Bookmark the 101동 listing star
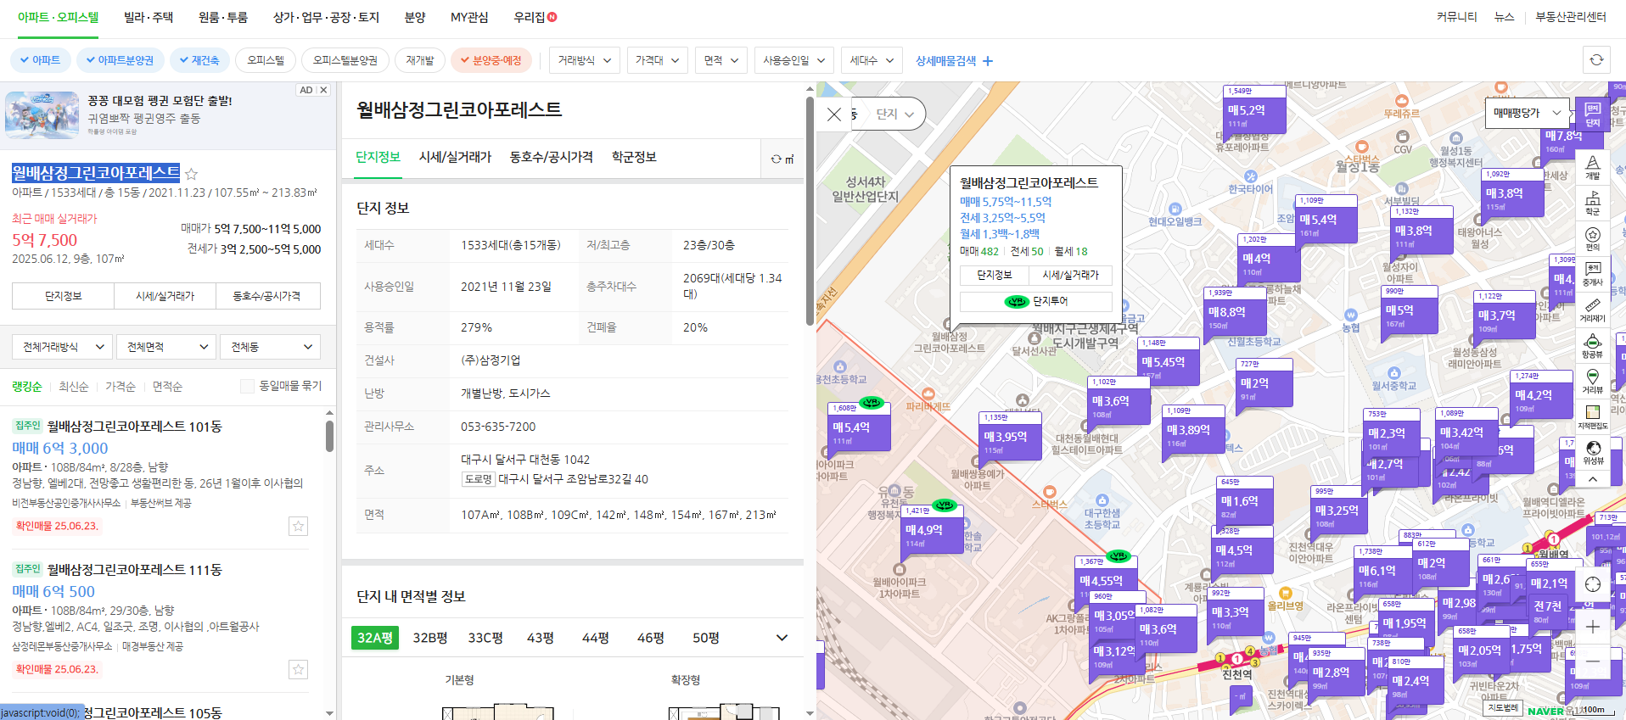Image resolution: width=1626 pixels, height=720 pixels. tap(298, 527)
